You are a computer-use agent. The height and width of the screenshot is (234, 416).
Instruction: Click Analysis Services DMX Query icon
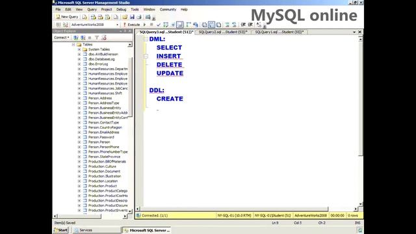click(x=100, y=17)
